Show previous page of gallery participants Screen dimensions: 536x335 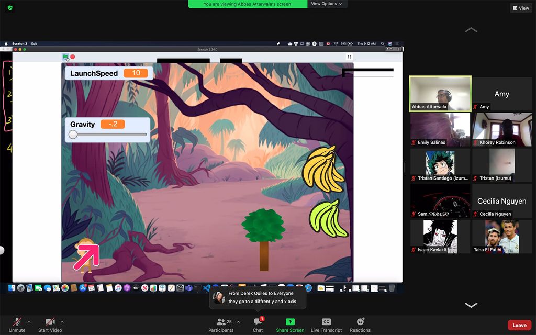[471, 30]
